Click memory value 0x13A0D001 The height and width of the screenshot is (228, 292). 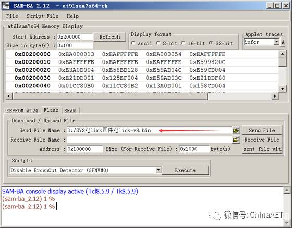pos(164,86)
